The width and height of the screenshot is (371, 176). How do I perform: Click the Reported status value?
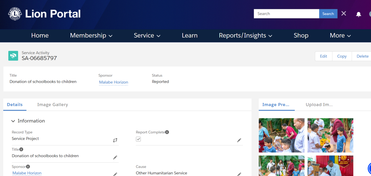161,82
